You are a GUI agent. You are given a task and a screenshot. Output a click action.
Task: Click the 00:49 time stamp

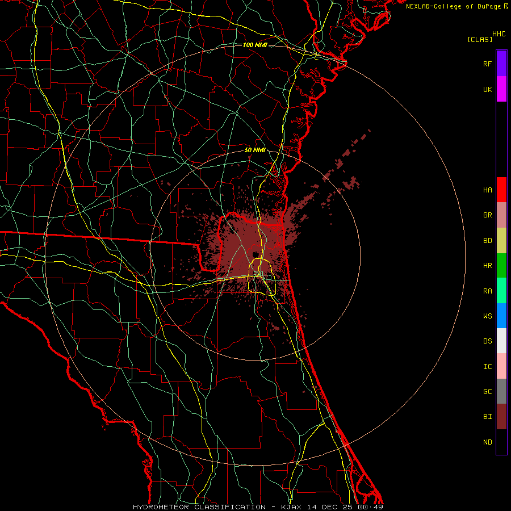click(x=370, y=507)
